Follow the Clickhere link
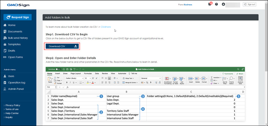 coord(106,27)
